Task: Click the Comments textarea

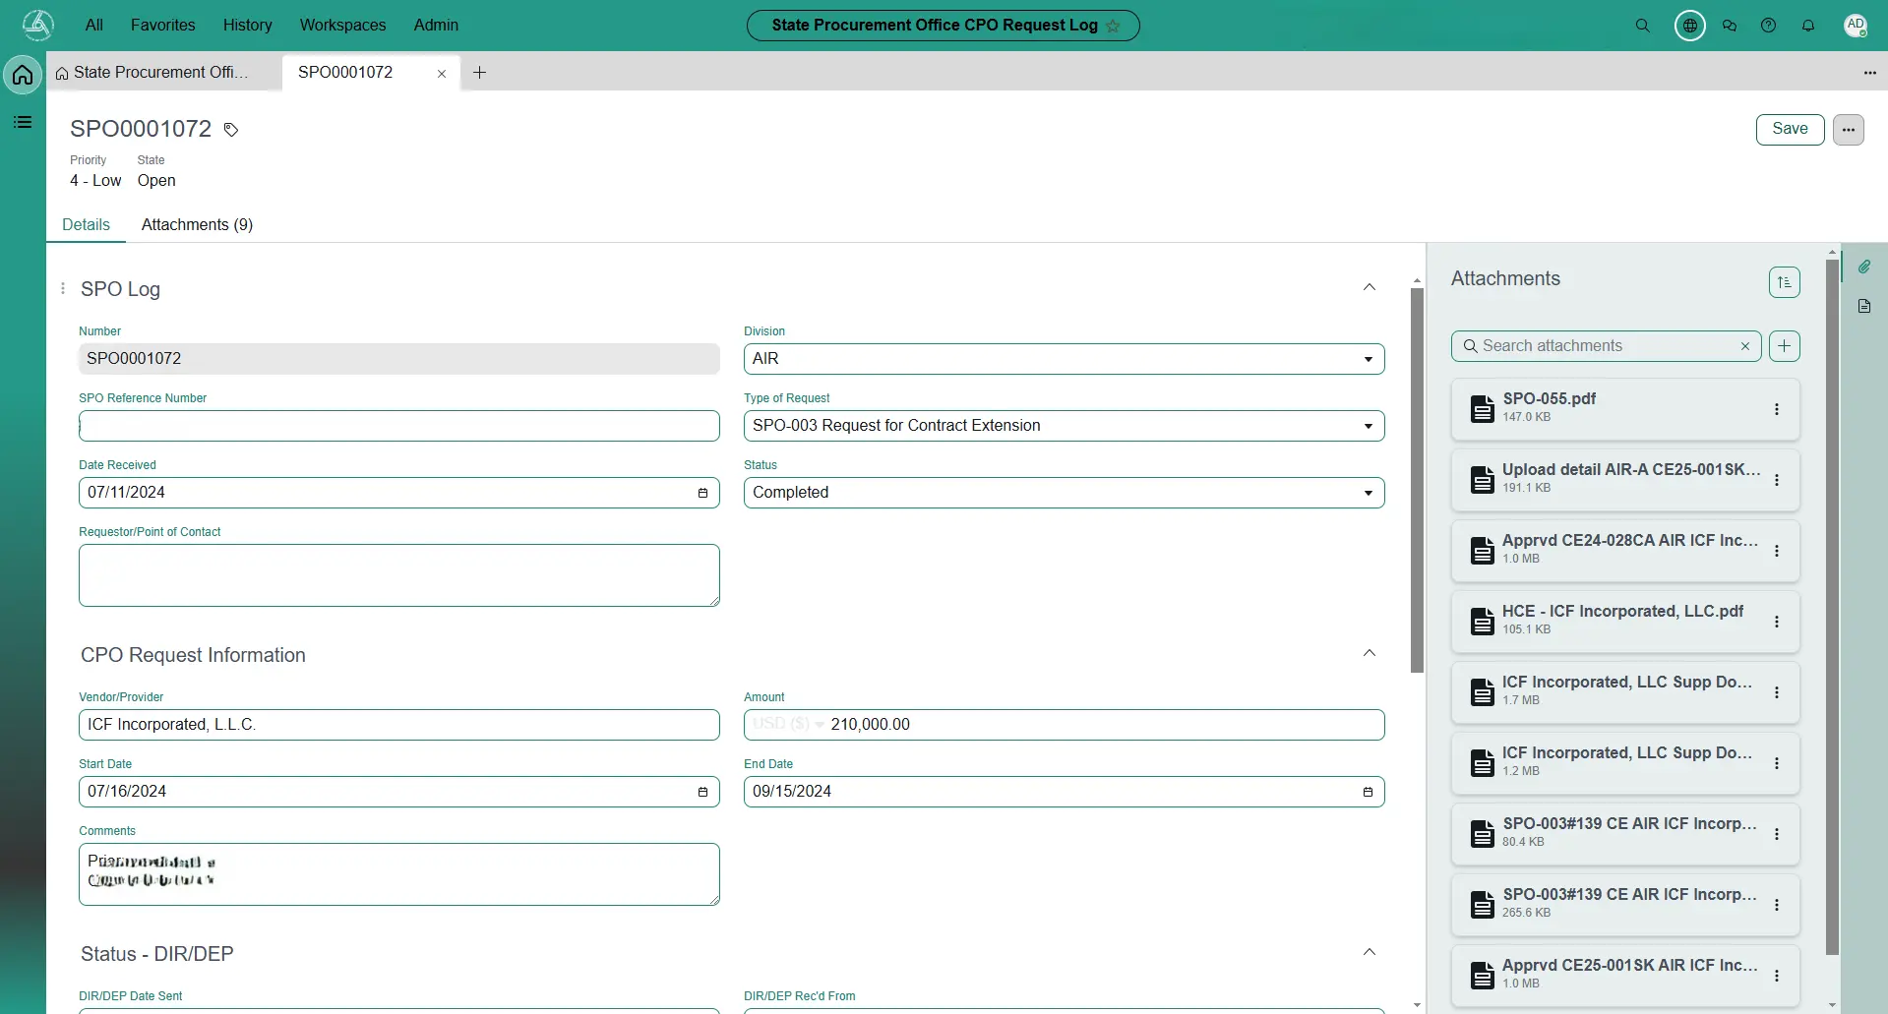Action: click(x=399, y=874)
